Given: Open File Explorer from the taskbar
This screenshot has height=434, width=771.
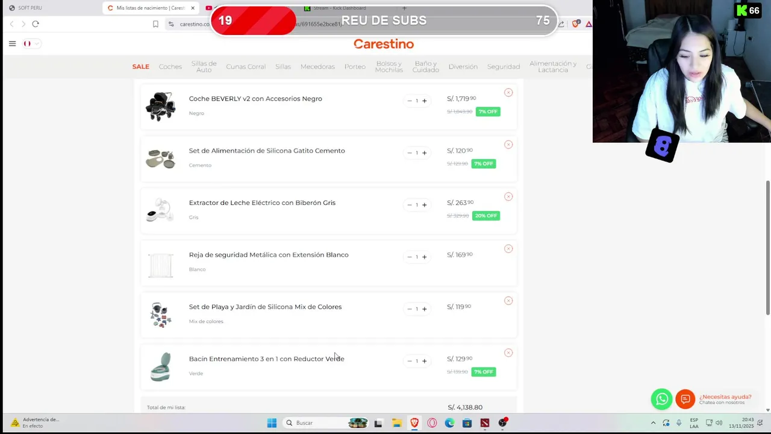Looking at the screenshot, I should coord(396,423).
